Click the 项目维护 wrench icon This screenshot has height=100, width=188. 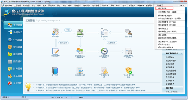(80, 32)
